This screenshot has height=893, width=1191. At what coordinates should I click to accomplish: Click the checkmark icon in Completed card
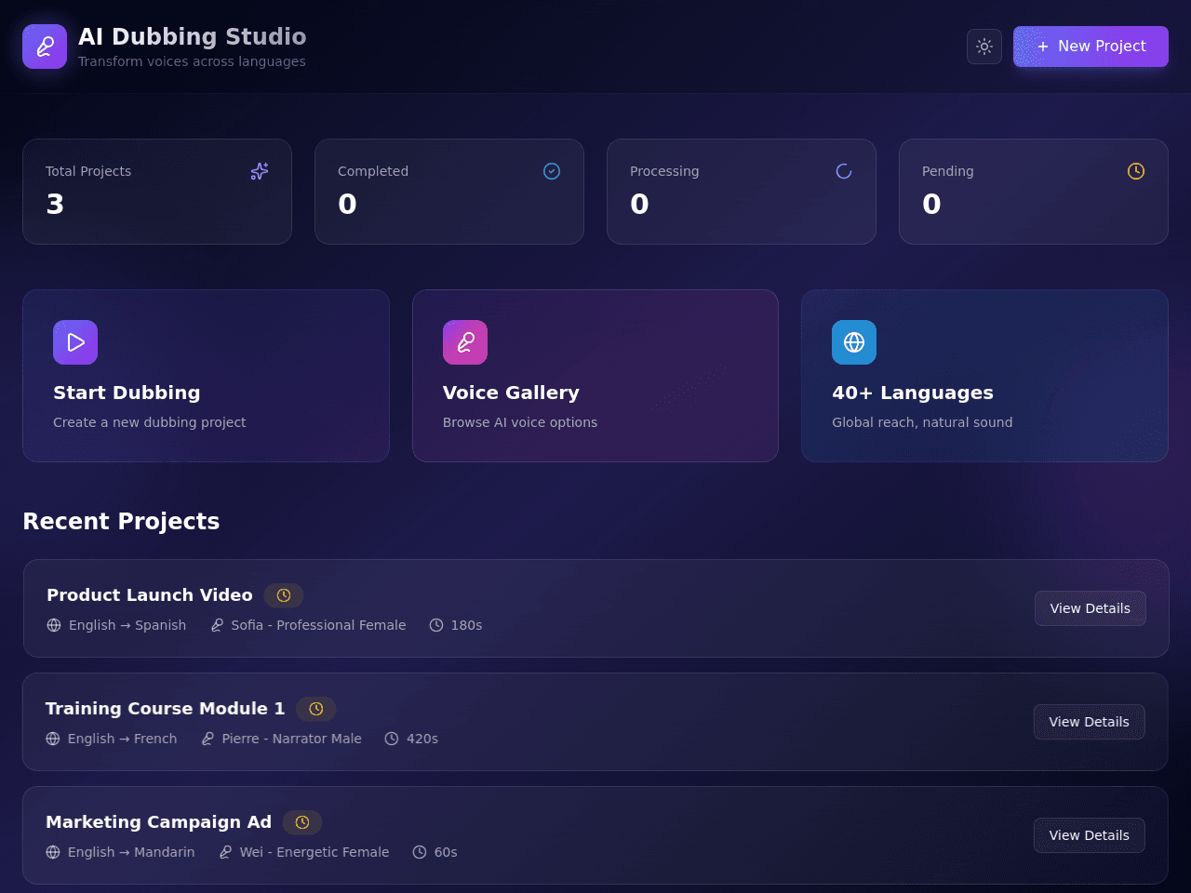[x=552, y=171]
